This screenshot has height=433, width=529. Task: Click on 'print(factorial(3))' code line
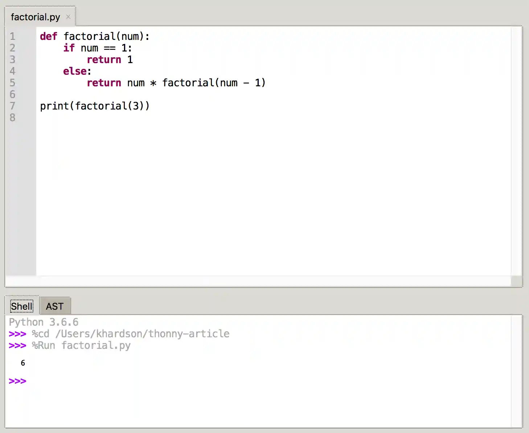pyautogui.click(x=95, y=106)
